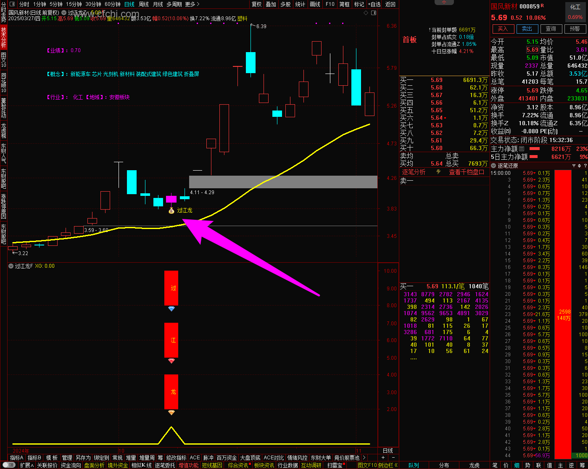Click the small list icon next to 主力净额
The width and height of the screenshot is (588, 469).
click(x=522, y=149)
